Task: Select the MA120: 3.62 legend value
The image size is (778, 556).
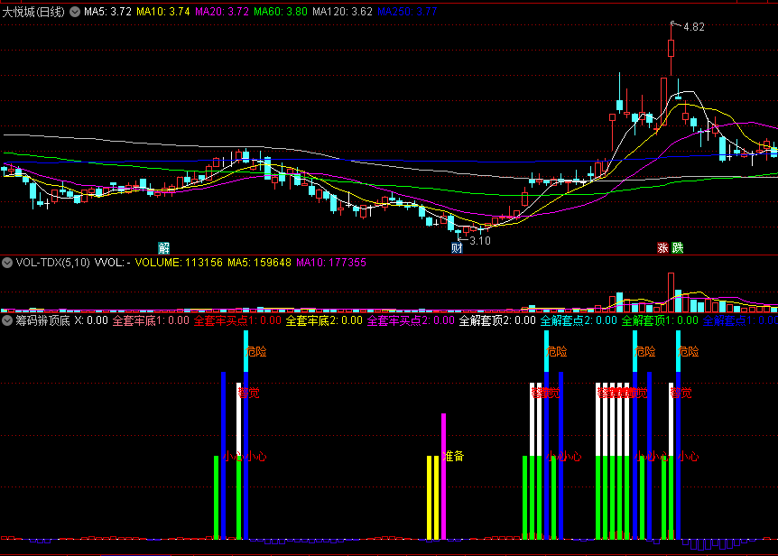Action: tap(342, 12)
